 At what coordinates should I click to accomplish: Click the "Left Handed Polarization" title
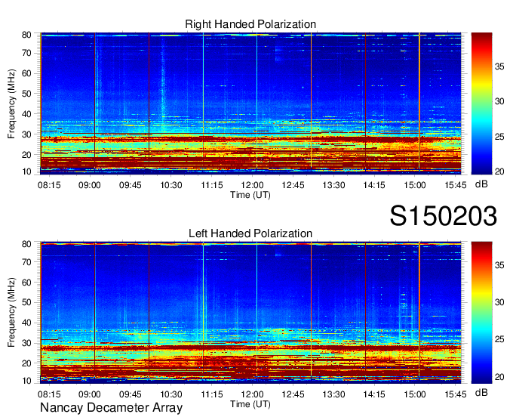250,233
